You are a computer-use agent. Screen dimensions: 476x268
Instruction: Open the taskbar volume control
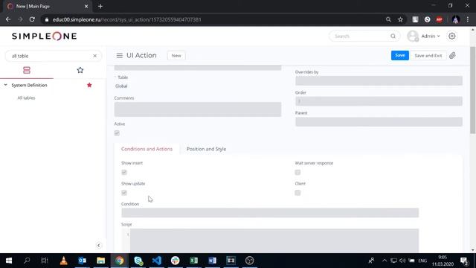pos(402,261)
